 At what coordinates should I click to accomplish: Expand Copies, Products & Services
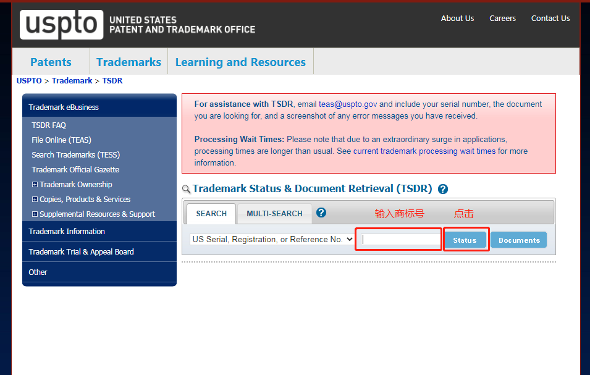click(35, 200)
